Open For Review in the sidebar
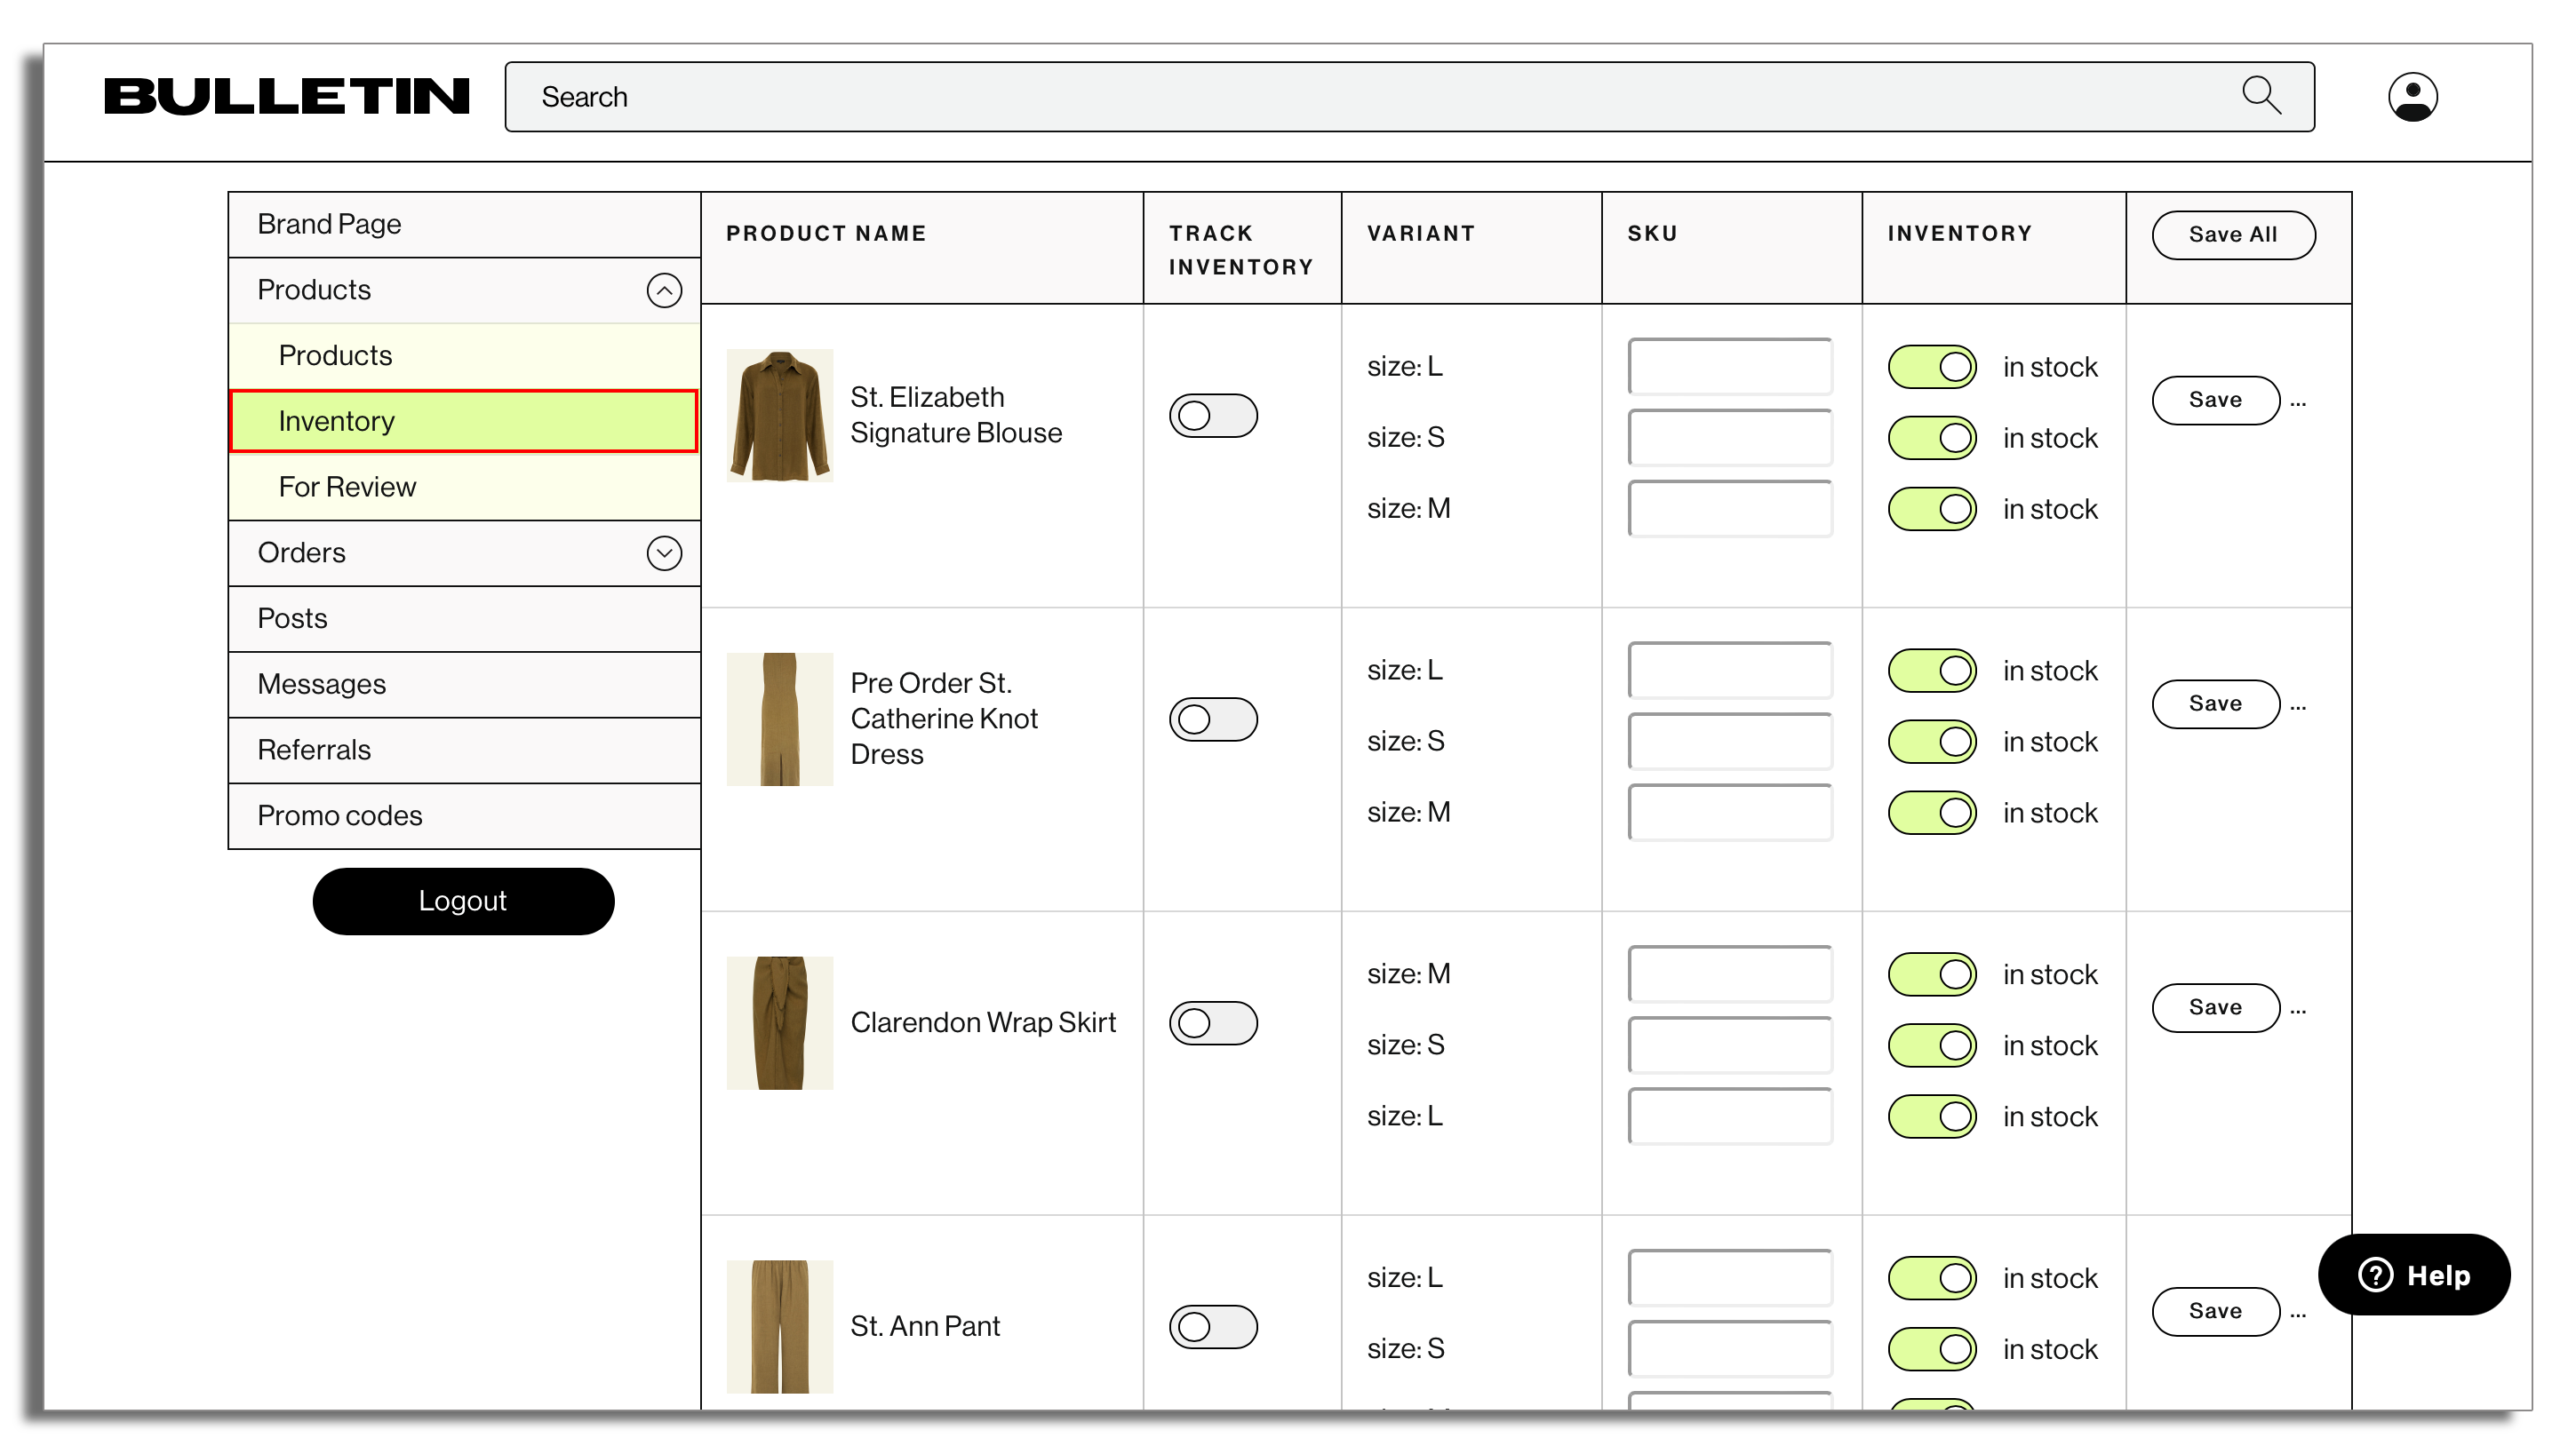 (x=464, y=487)
